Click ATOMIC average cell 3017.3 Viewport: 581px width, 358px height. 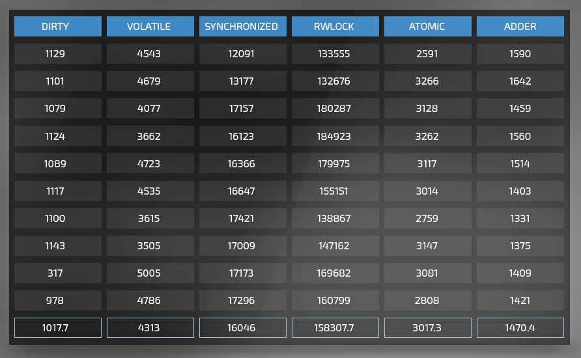point(428,327)
